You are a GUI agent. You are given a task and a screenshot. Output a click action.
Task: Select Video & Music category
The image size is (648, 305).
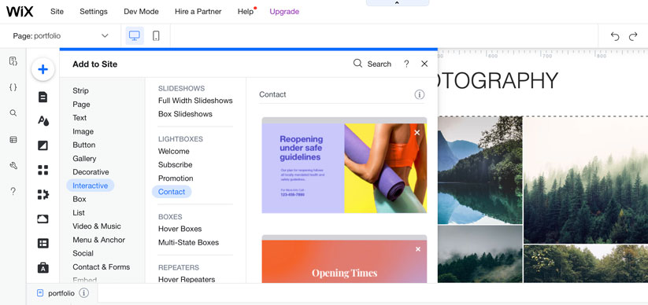(97, 226)
